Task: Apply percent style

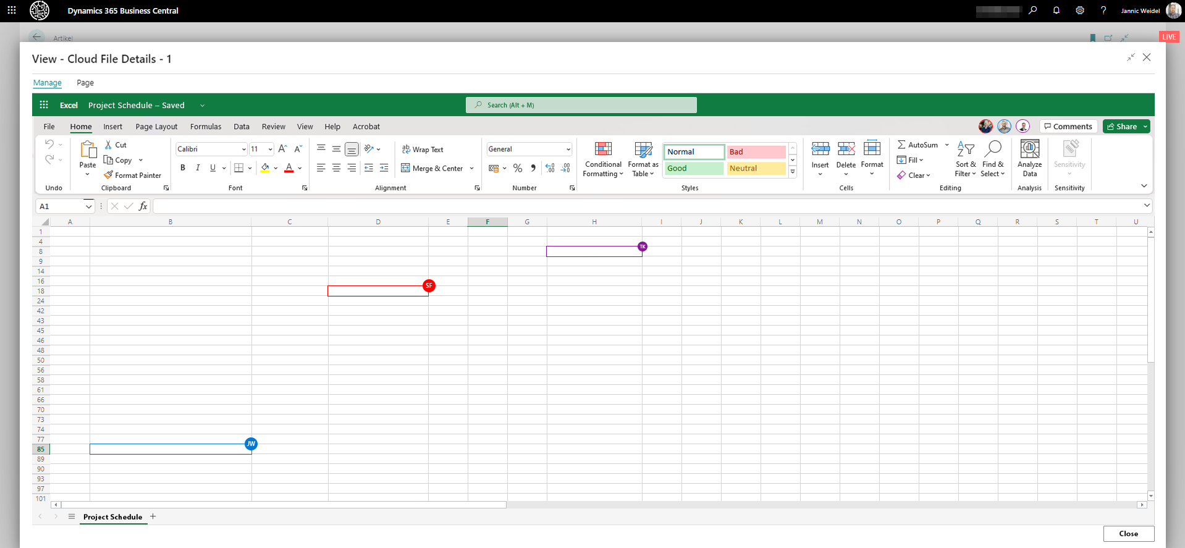Action: pyautogui.click(x=518, y=168)
